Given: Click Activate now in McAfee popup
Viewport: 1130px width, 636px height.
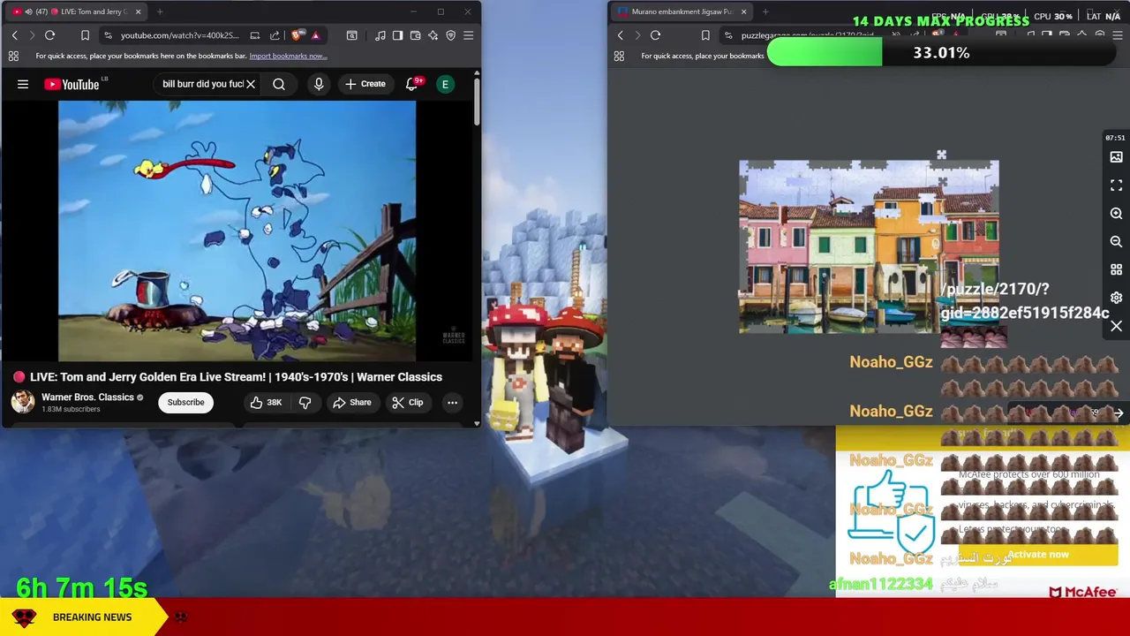Looking at the screenshot, I should click(1038, 555).
